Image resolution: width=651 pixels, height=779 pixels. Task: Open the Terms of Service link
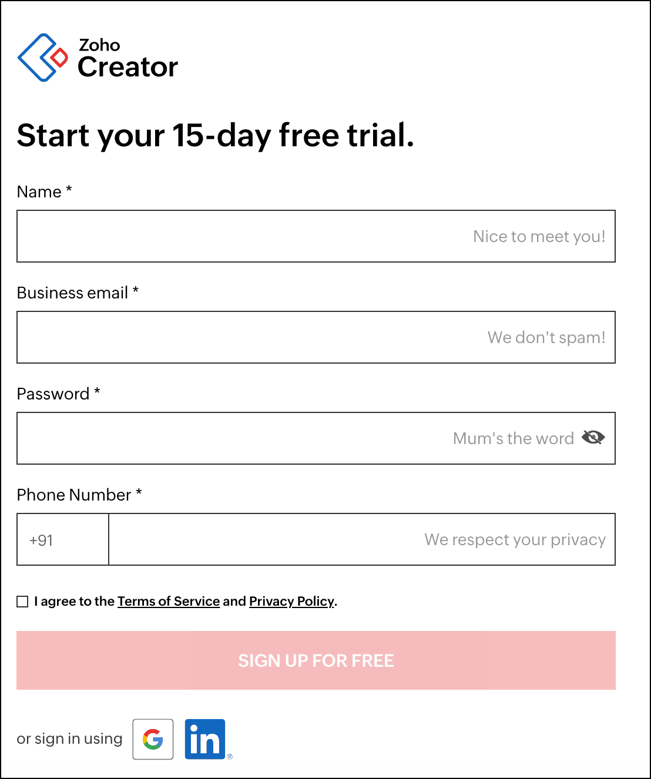169,601
